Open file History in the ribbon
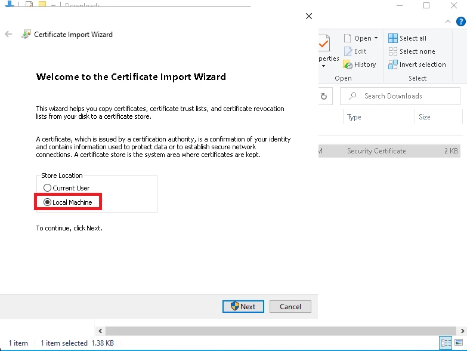Image resolution: width=467 pixels, height=351 pixels. (360, 64)
